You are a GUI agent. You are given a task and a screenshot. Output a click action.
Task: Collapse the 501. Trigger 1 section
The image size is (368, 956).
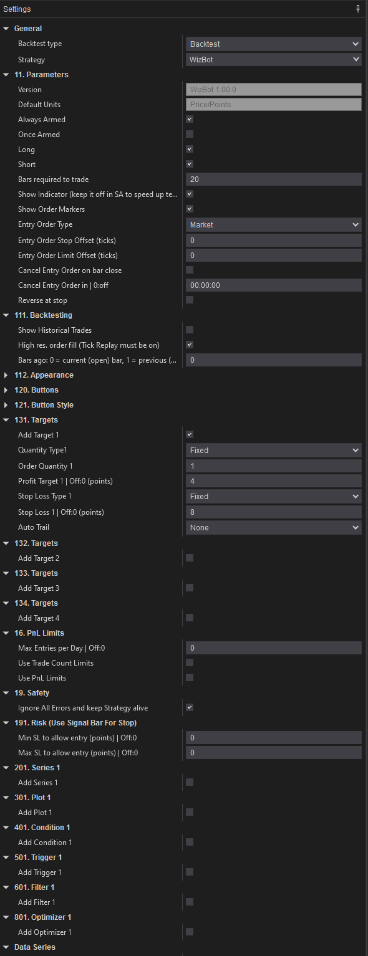coord(6,858)
